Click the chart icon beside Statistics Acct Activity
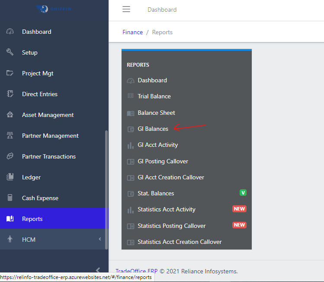 click(131, 210)
